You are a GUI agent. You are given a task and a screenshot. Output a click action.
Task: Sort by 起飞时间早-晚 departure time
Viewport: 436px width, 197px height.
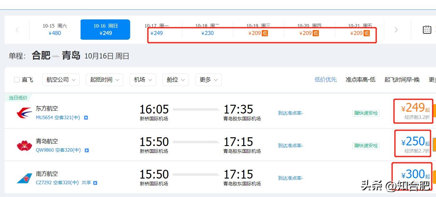(x=402, y=80)
